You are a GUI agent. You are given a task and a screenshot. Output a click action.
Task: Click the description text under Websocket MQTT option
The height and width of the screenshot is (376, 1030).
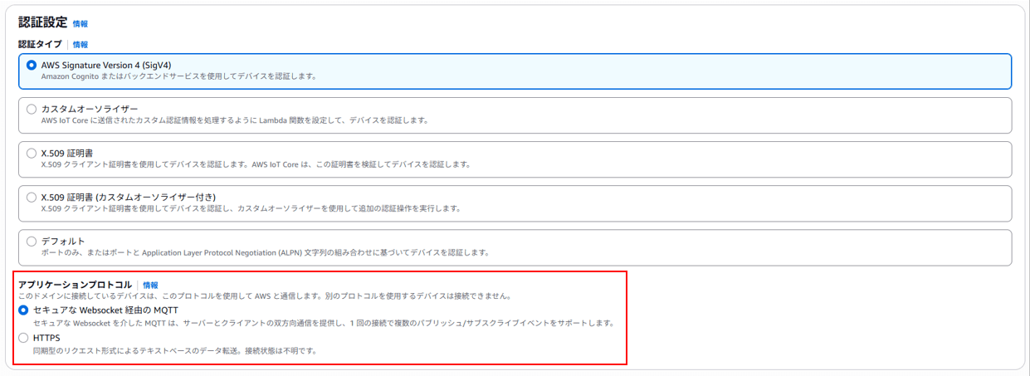click(x=323, y=323)
